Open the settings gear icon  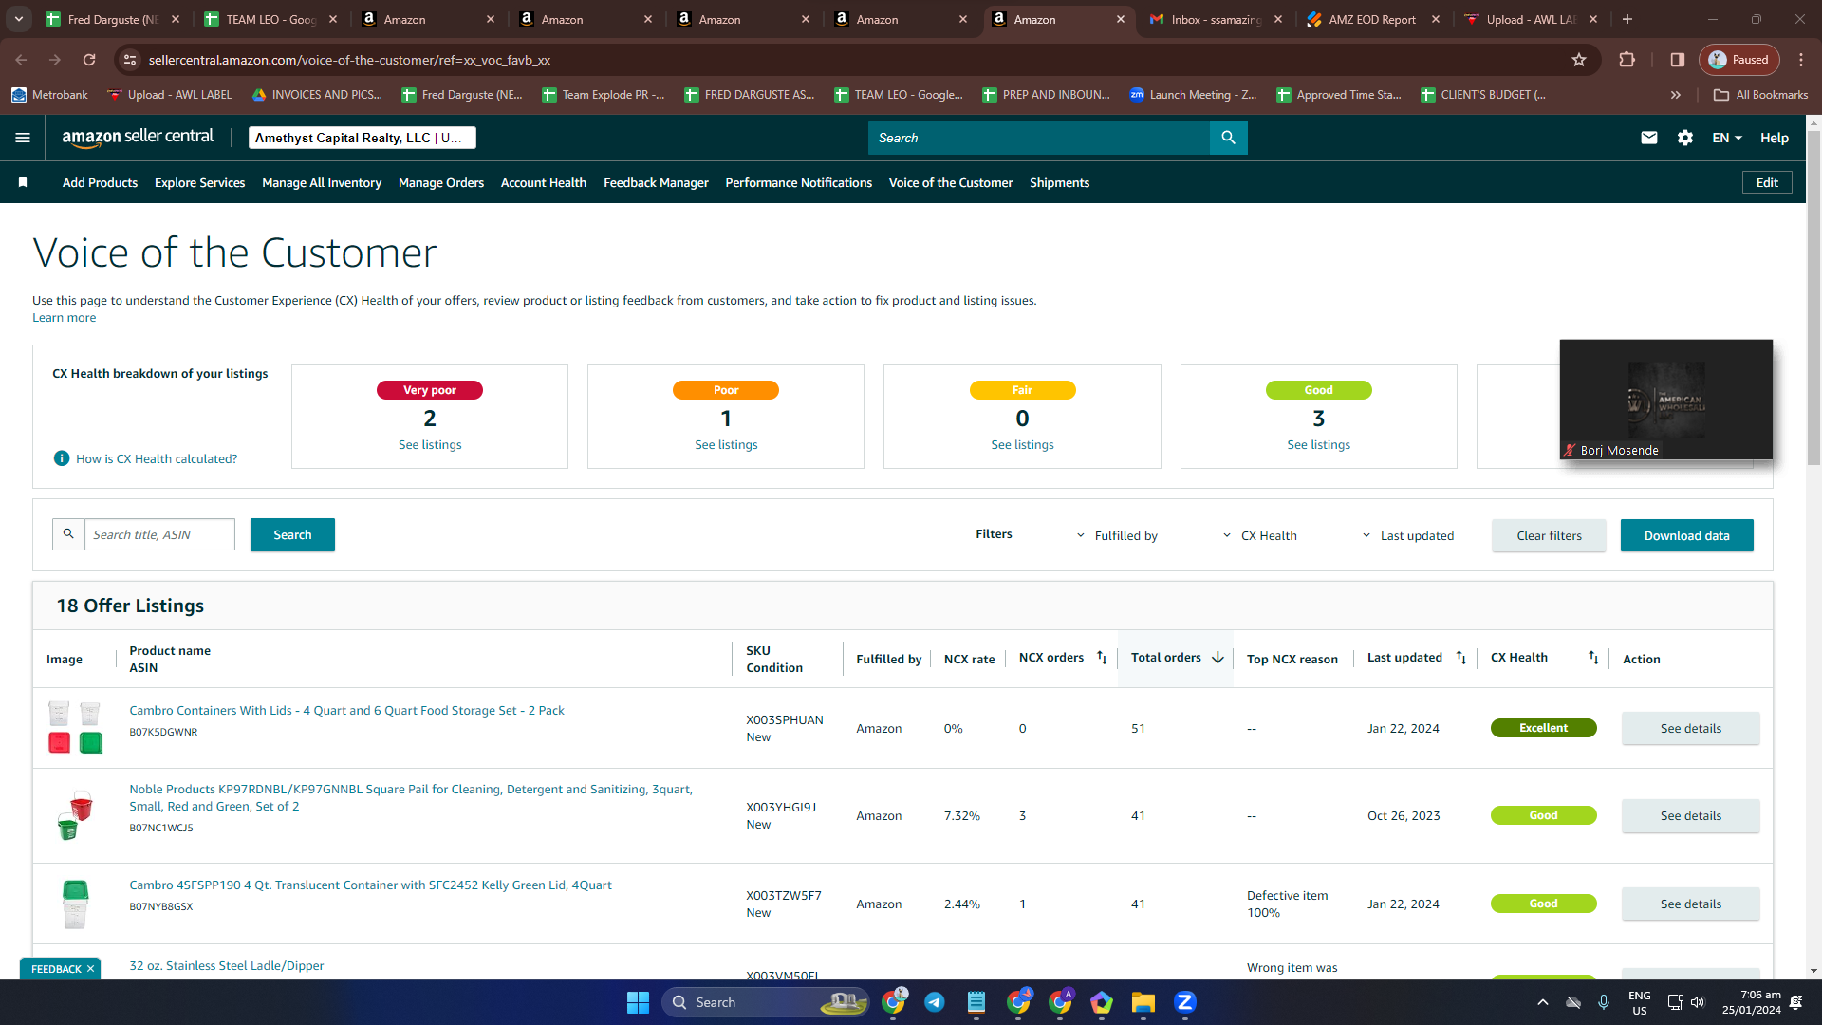1685,138
